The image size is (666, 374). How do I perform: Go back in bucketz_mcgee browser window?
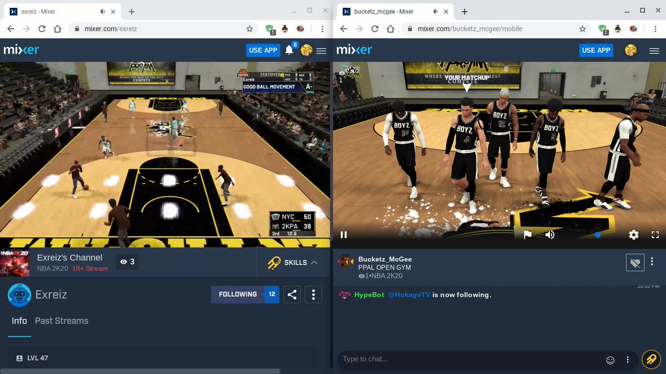[344, 29]
